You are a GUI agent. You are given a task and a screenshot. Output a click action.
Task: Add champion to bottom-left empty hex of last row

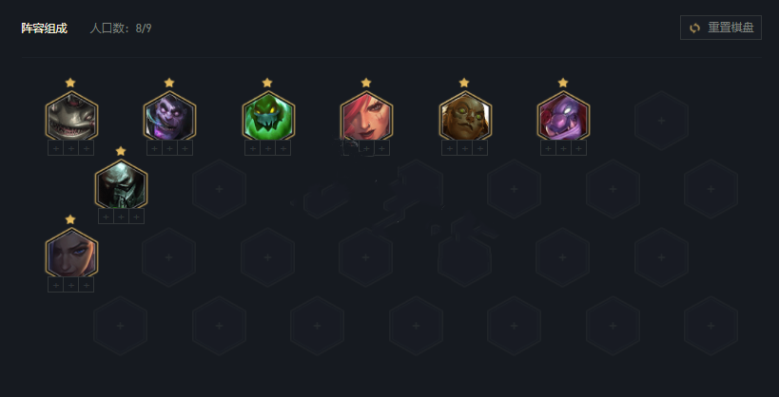(120, 326)
